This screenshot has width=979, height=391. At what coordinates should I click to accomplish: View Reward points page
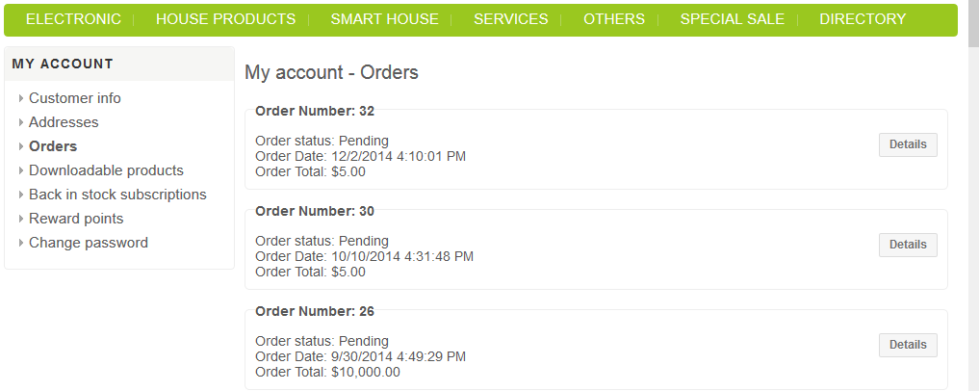click(76, 219)
